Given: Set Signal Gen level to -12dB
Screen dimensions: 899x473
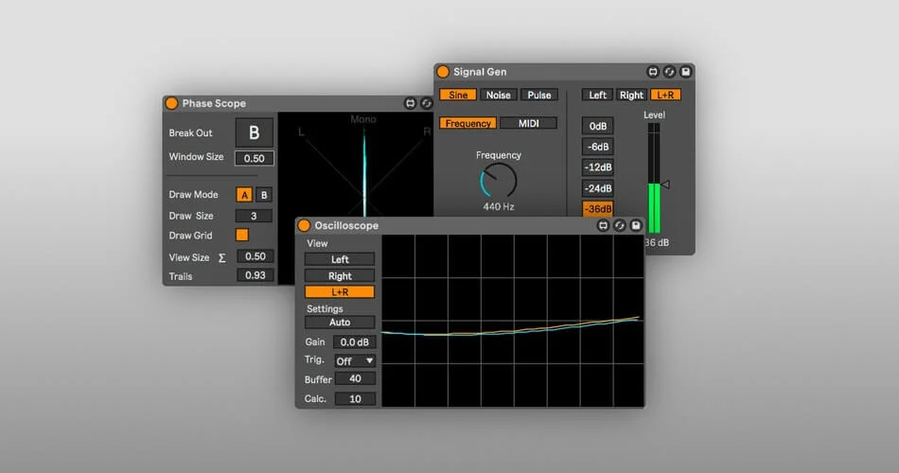Looking at the screenshot, I should (597, 167).
